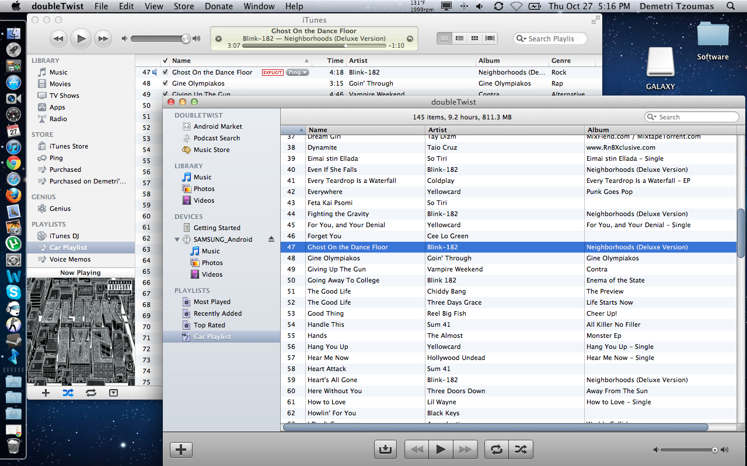Open the Store menu
This screenshot has width=747, height=466.
coord(184,6)
